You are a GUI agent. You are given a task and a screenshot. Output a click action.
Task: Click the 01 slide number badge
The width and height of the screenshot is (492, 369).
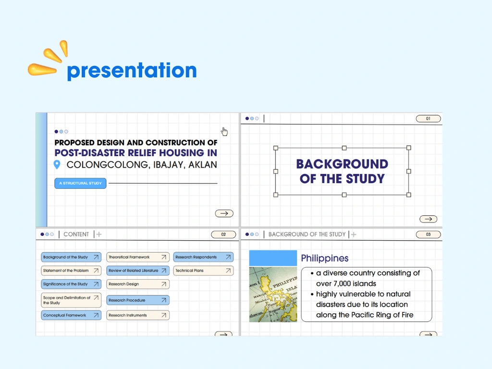(x=428, y=119)
